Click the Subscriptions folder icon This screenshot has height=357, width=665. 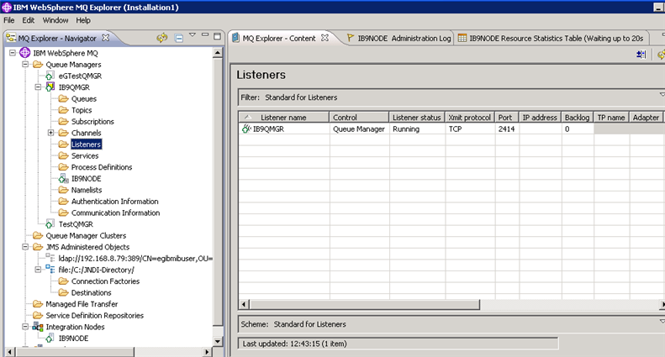pyautogui.click(x=63, y=122)
